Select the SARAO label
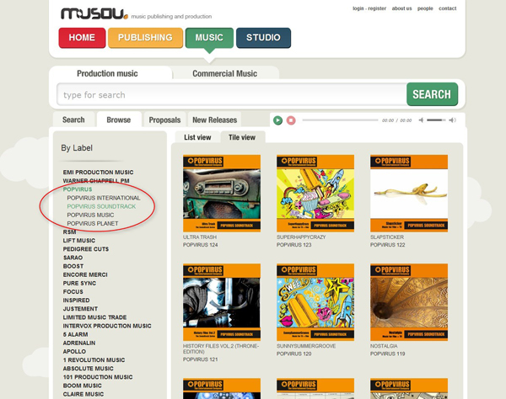This screenshot has height=399, width=506. (73, 258)
